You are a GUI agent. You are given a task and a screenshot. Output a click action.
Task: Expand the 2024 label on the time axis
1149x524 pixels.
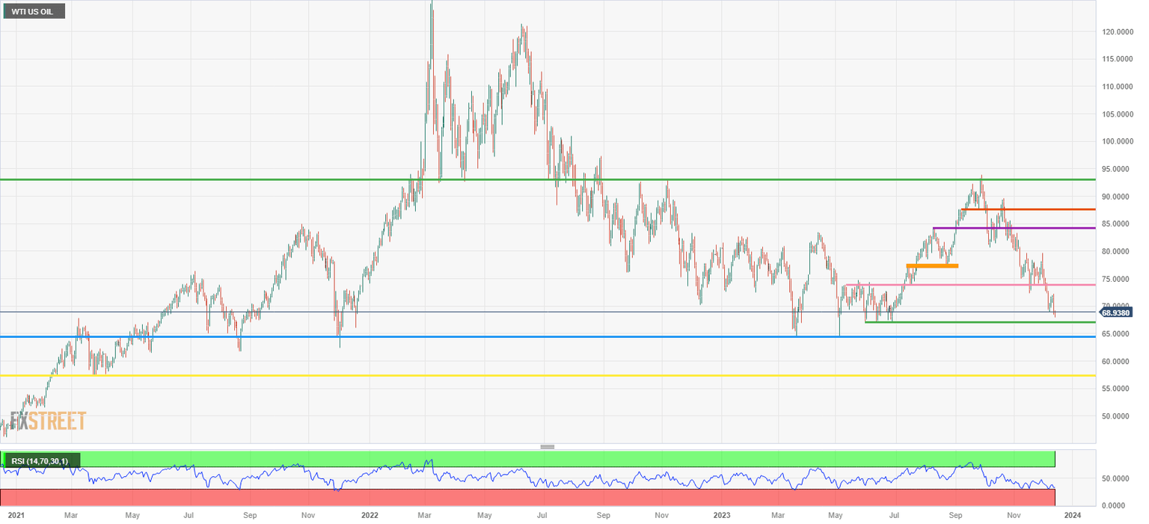pyautogui.click(x=1073, y=515)
